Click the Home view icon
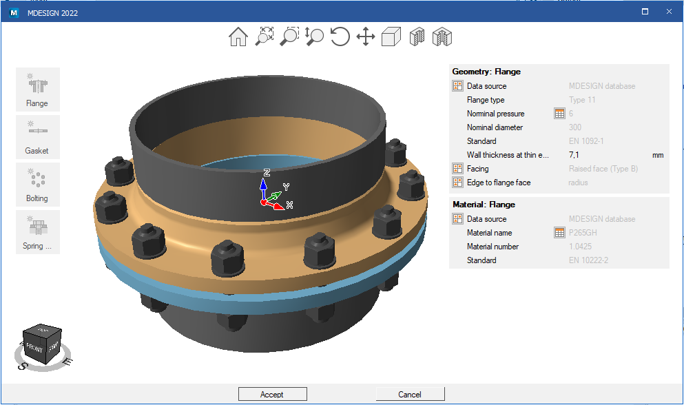The image size is (684, 405). tap(238, 37)
